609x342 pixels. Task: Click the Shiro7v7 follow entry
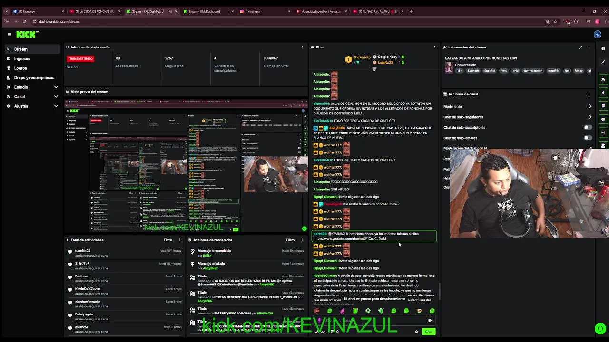point(125,266)
